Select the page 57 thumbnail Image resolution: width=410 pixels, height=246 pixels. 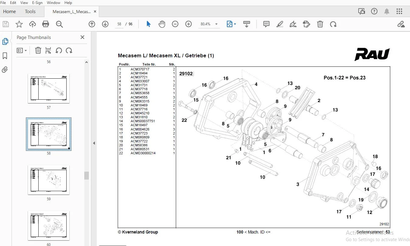(x=49, y=88)
